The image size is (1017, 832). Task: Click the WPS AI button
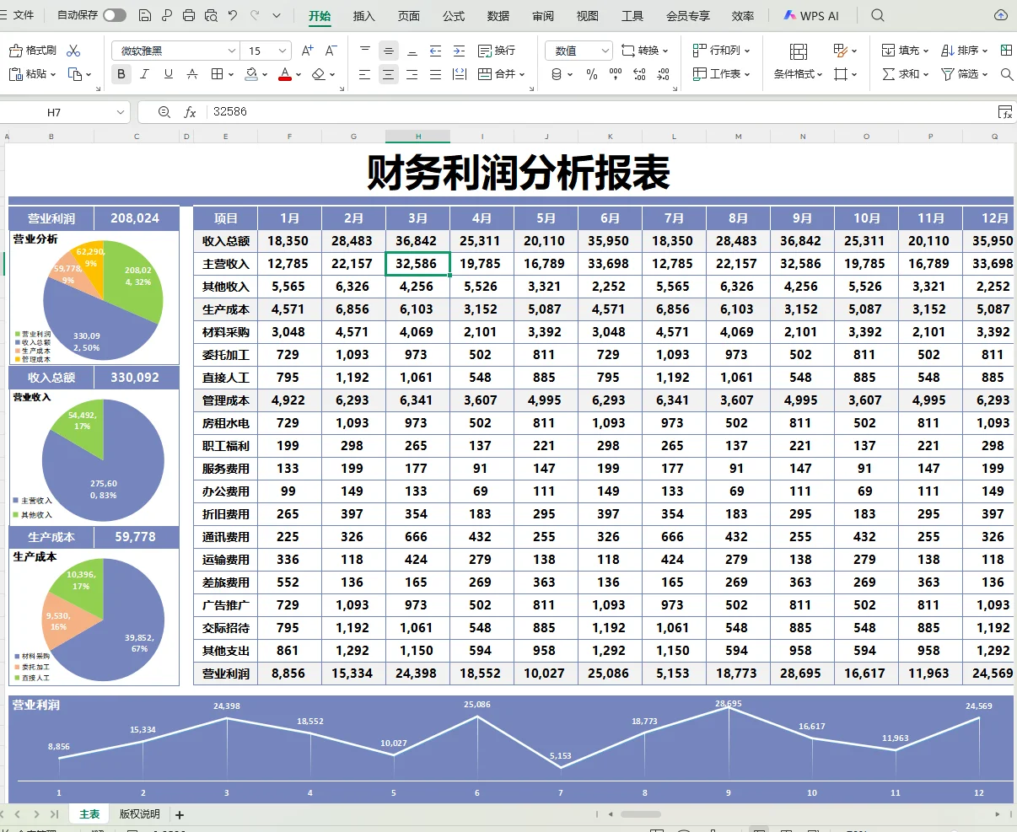pyautogui.click(x=811, y=16)
